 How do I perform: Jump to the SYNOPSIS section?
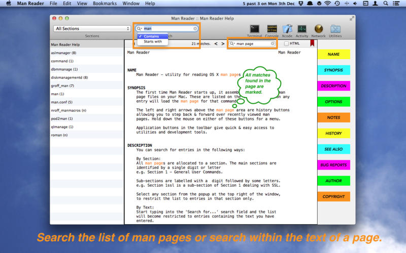pos(333,70)
